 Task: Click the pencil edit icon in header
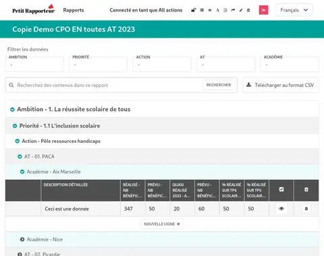[241, 10]
